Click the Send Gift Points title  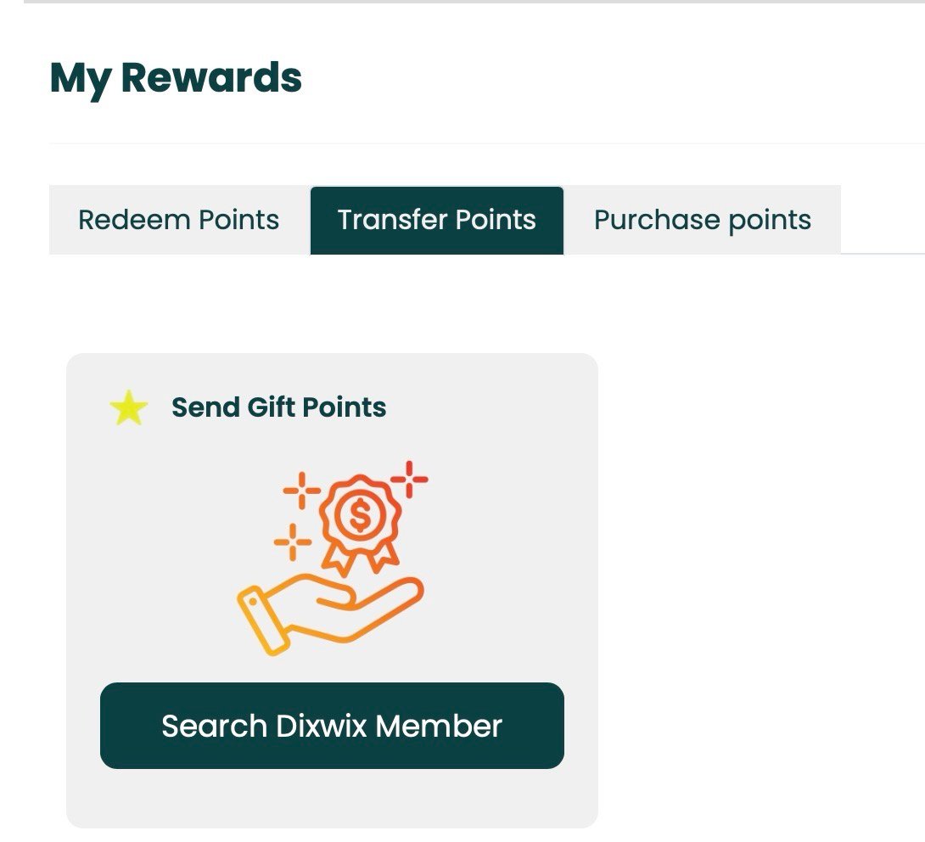(278, 407)
